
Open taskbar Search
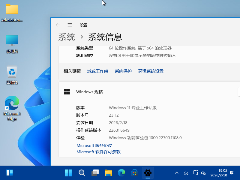tap(82, 173)
